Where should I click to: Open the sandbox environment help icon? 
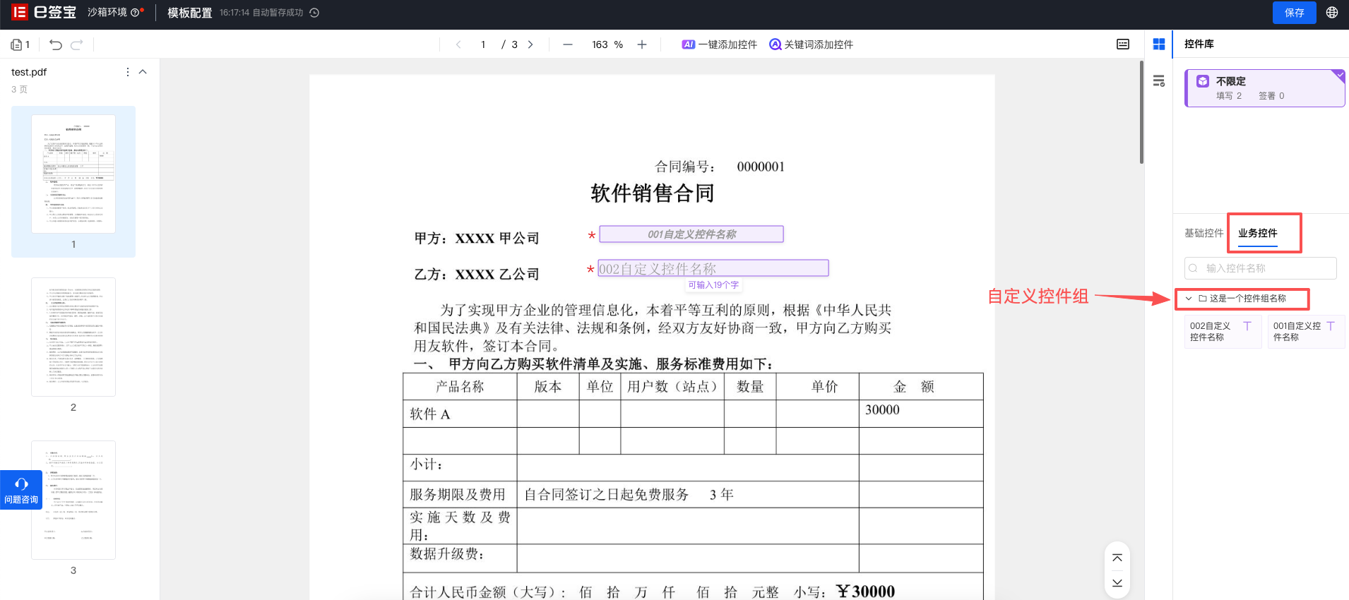coord(135,13)
